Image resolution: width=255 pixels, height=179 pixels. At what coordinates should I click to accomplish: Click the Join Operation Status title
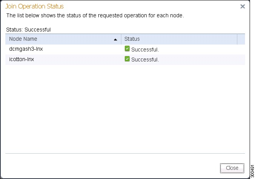[x=35, y=7]
